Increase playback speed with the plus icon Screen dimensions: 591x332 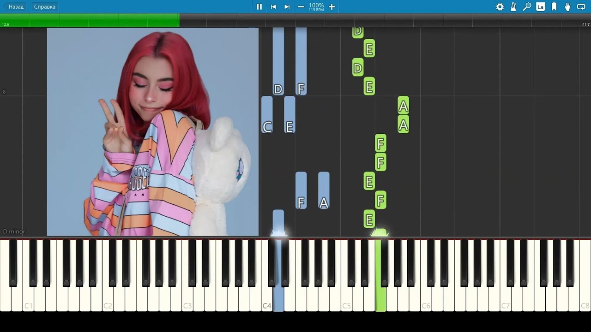(332, 7)
